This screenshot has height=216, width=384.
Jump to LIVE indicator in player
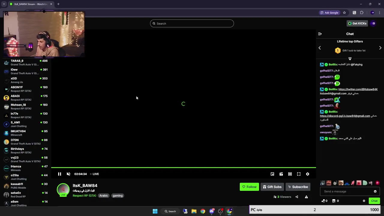tap(94, 174)
